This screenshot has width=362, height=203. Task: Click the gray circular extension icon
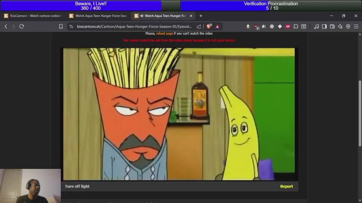click(x=272, y=27)
